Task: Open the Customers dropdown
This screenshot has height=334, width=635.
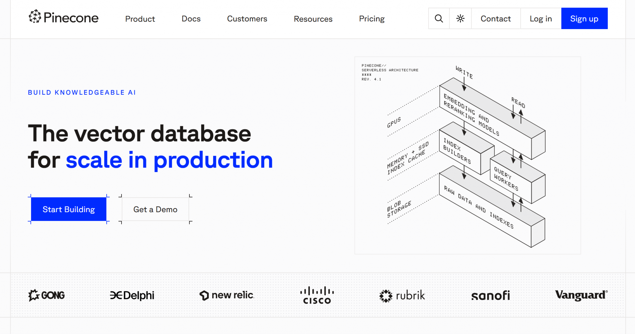Action: (247, 19)
